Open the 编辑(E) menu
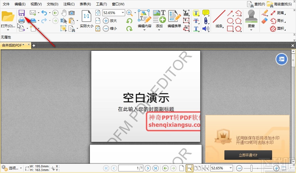This screenshot has height=173, width=296. (x=20, y=4)
